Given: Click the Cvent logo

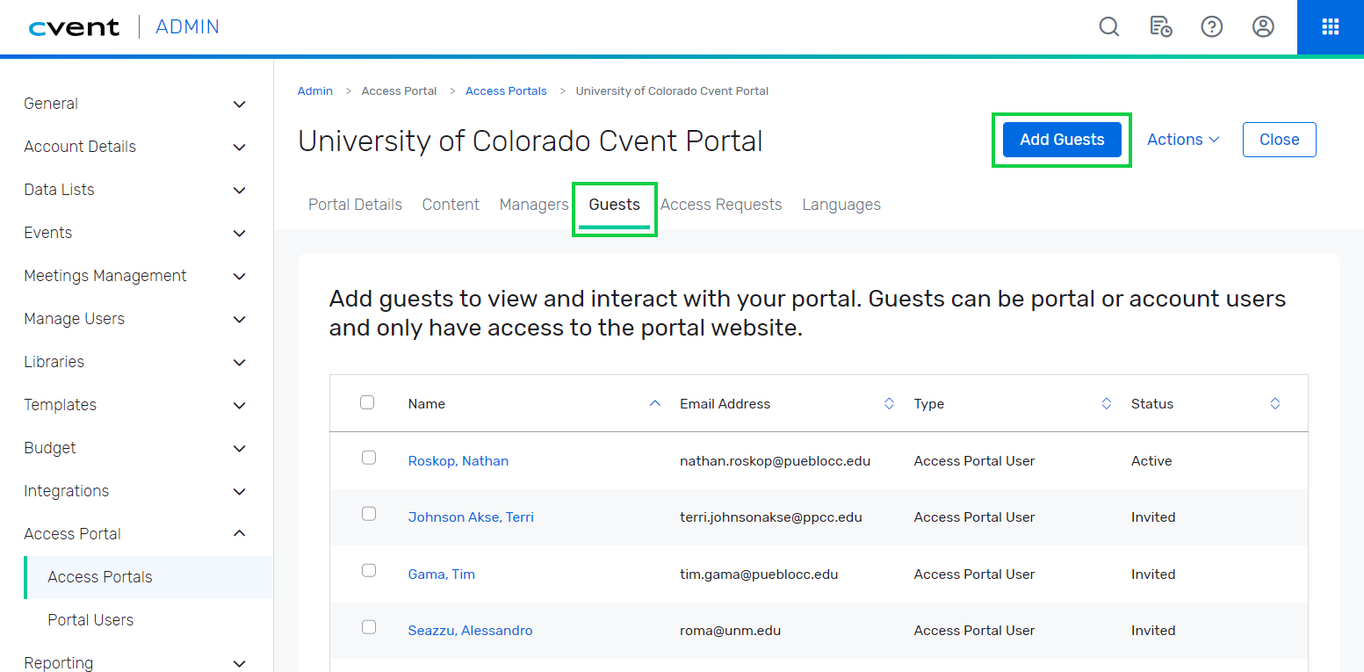Looking at the screenshot, I should [x=74, y=27].
